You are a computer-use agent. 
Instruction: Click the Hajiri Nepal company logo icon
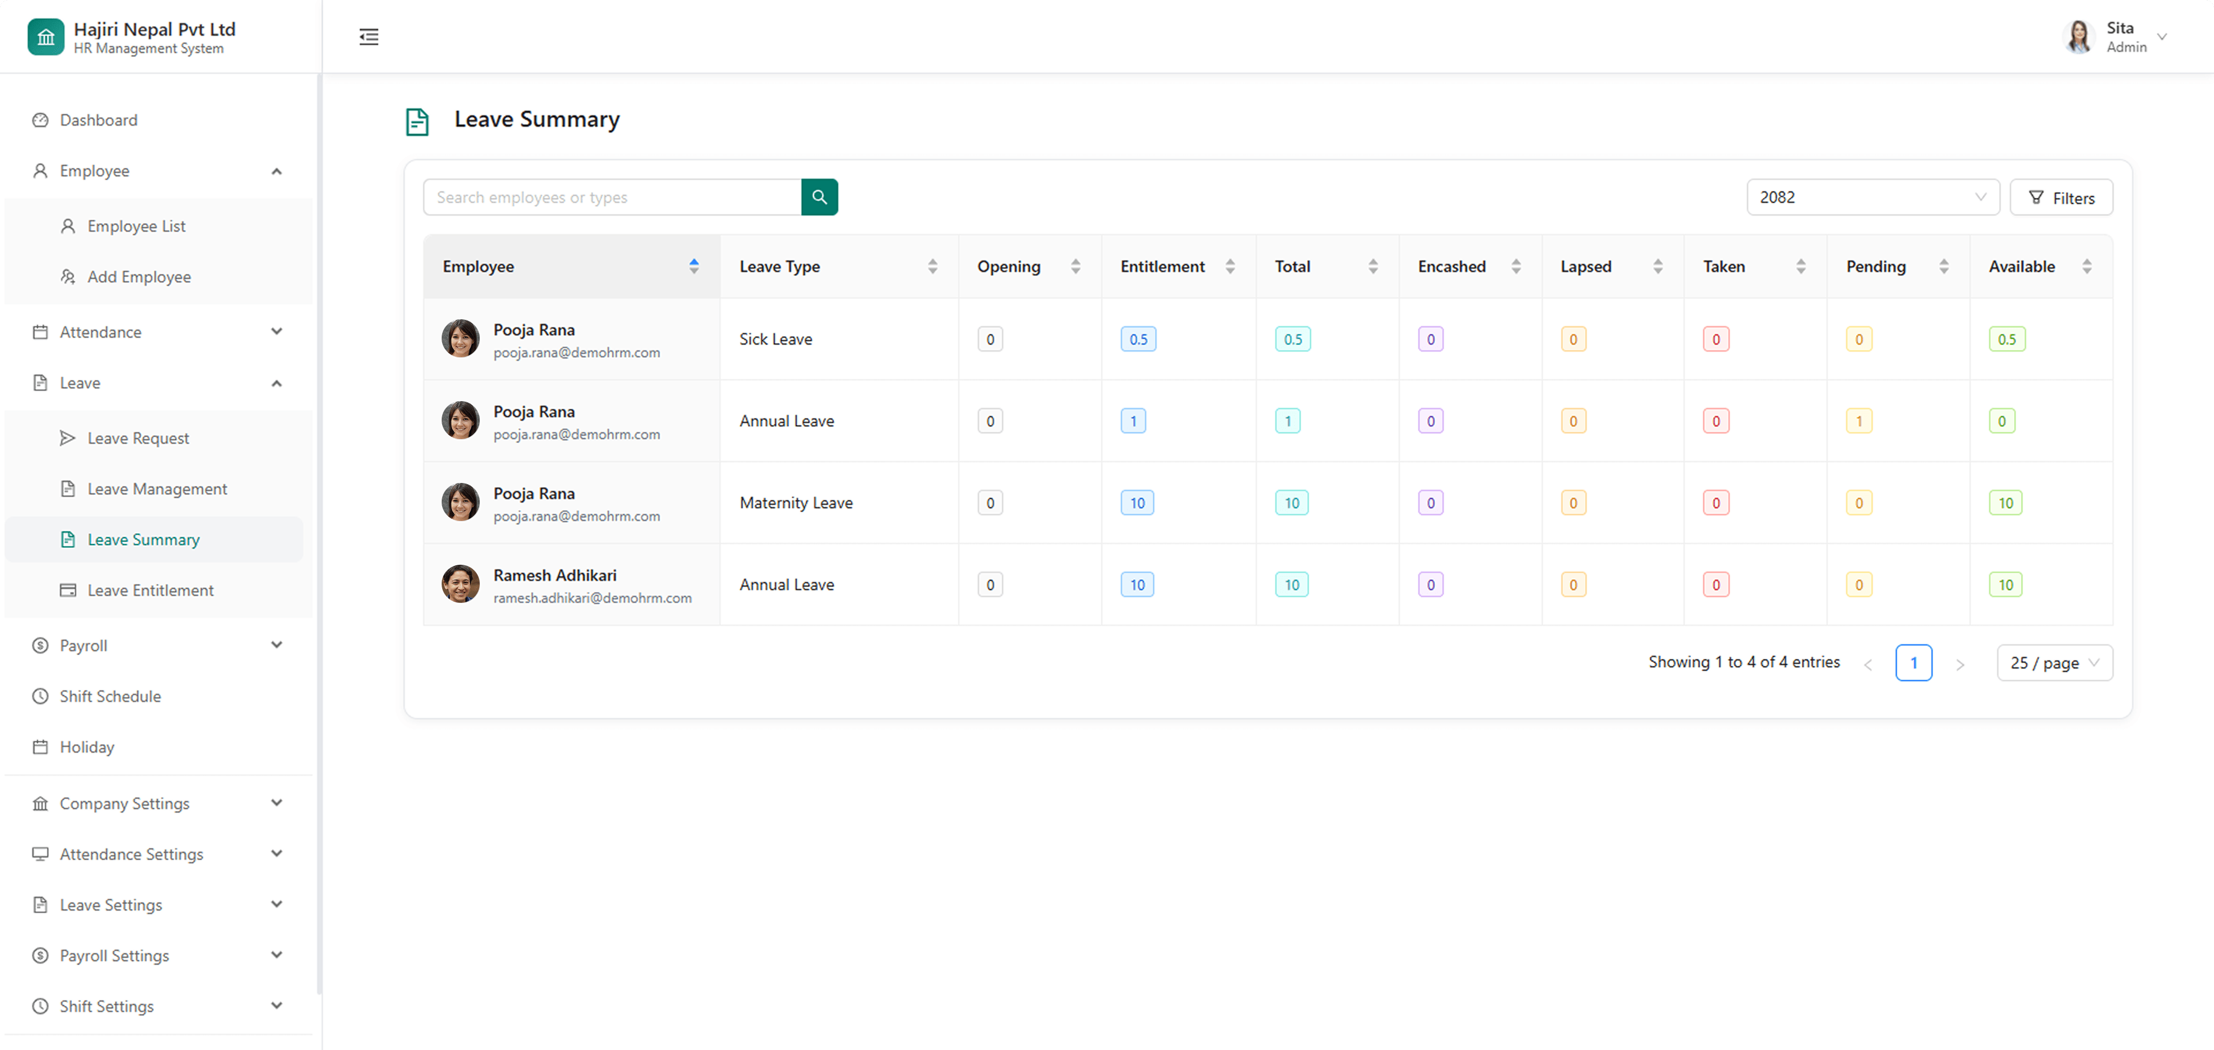[x=46, y=37]
